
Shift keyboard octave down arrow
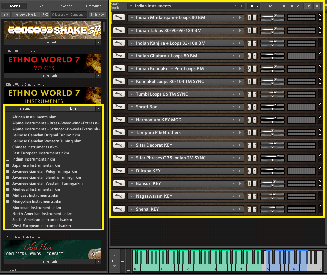coord(114,266)
